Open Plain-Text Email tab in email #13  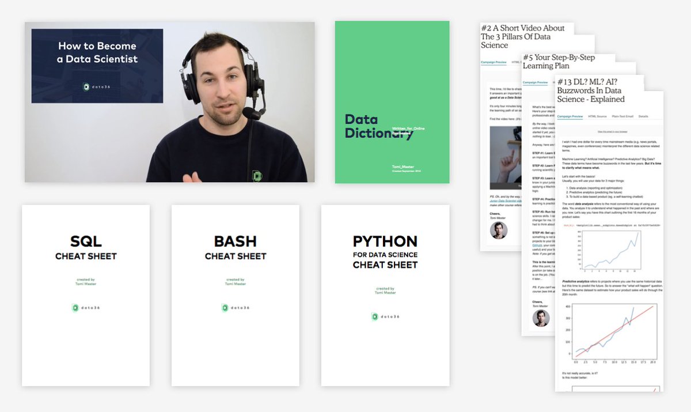[622, 116]
